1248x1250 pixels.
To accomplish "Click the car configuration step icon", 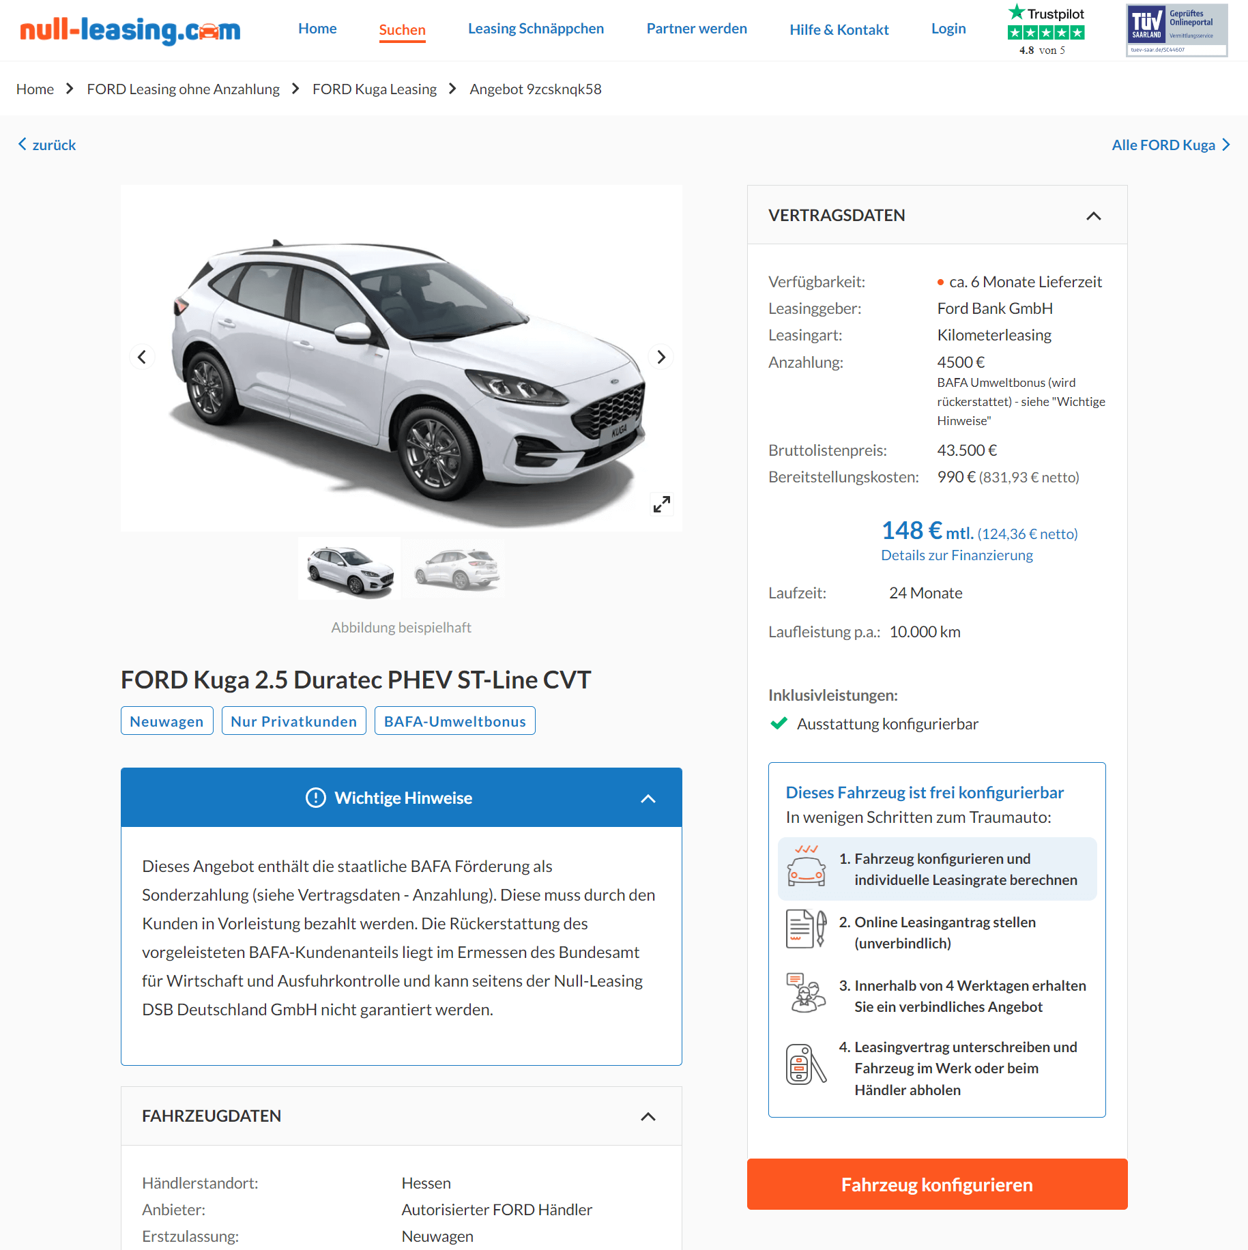I will 806,865.
